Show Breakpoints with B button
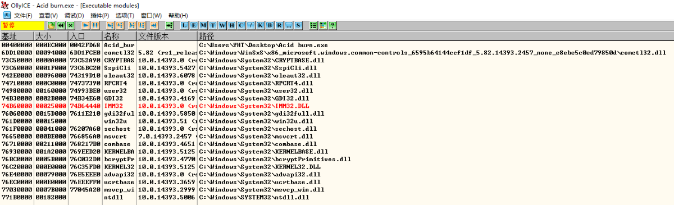Viewport: 674px width, 205px height. point(270,25)
